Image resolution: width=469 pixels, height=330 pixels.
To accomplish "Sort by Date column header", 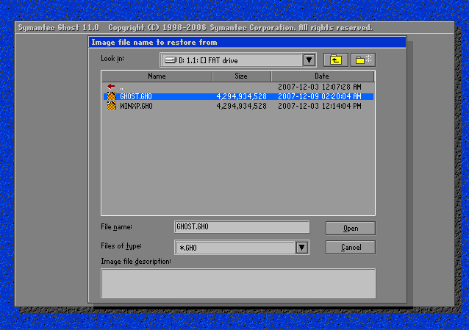I will click(322, 76).
